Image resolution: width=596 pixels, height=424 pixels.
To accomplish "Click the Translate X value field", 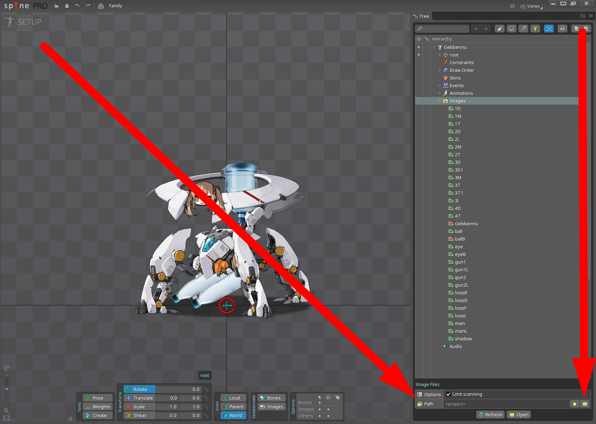I will pyautogui.click(x=167, y=398).
